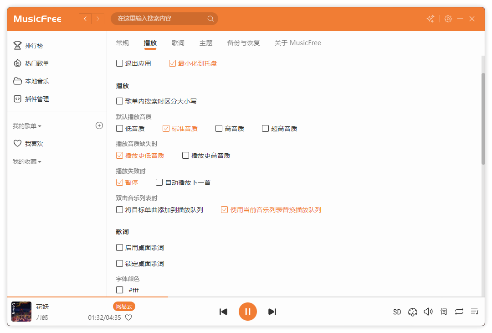Open 我喜欢 favorites playlist
492x333 pixels.
click(28, 144)
